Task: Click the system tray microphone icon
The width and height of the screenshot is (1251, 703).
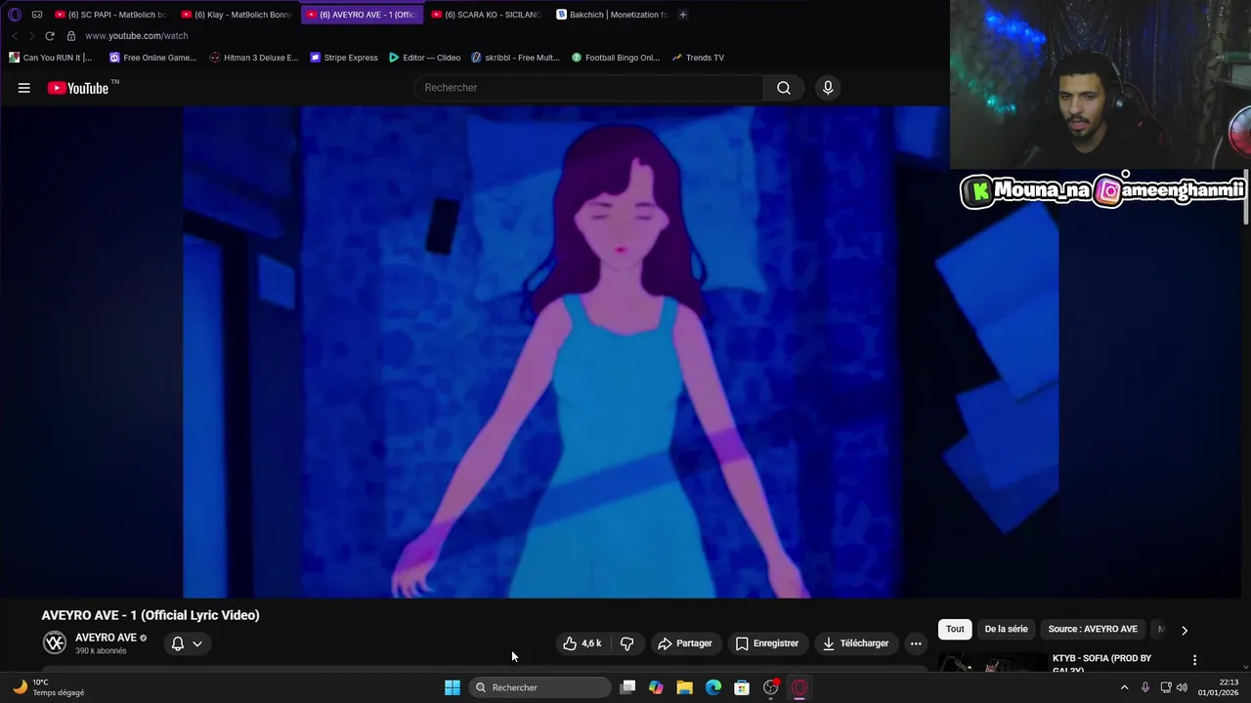Action: (1145, 687)
